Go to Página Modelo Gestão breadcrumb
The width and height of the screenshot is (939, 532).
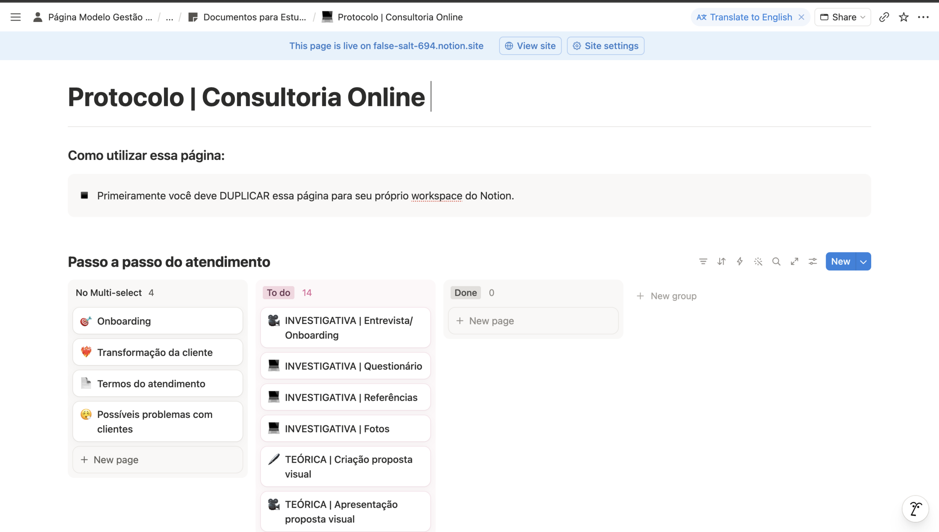pyautogui.click(x=93, y=17)
